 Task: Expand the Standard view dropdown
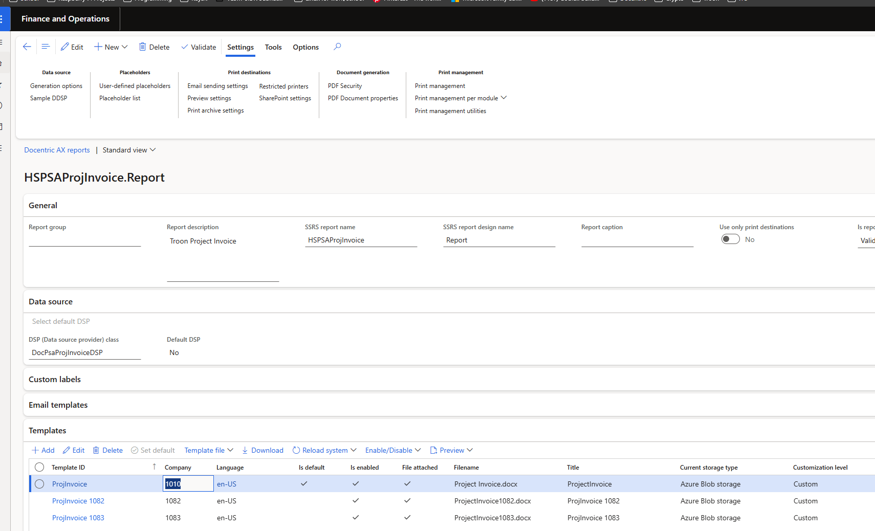point(129,150)
